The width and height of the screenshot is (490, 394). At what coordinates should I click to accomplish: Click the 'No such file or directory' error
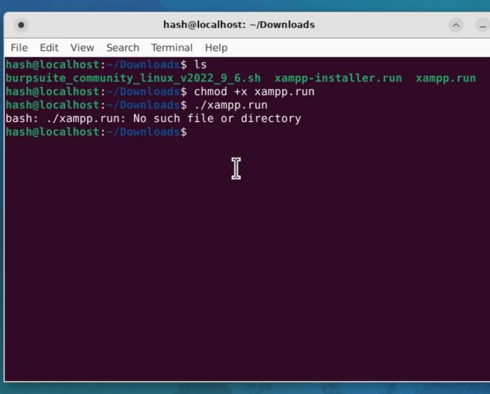217,119
